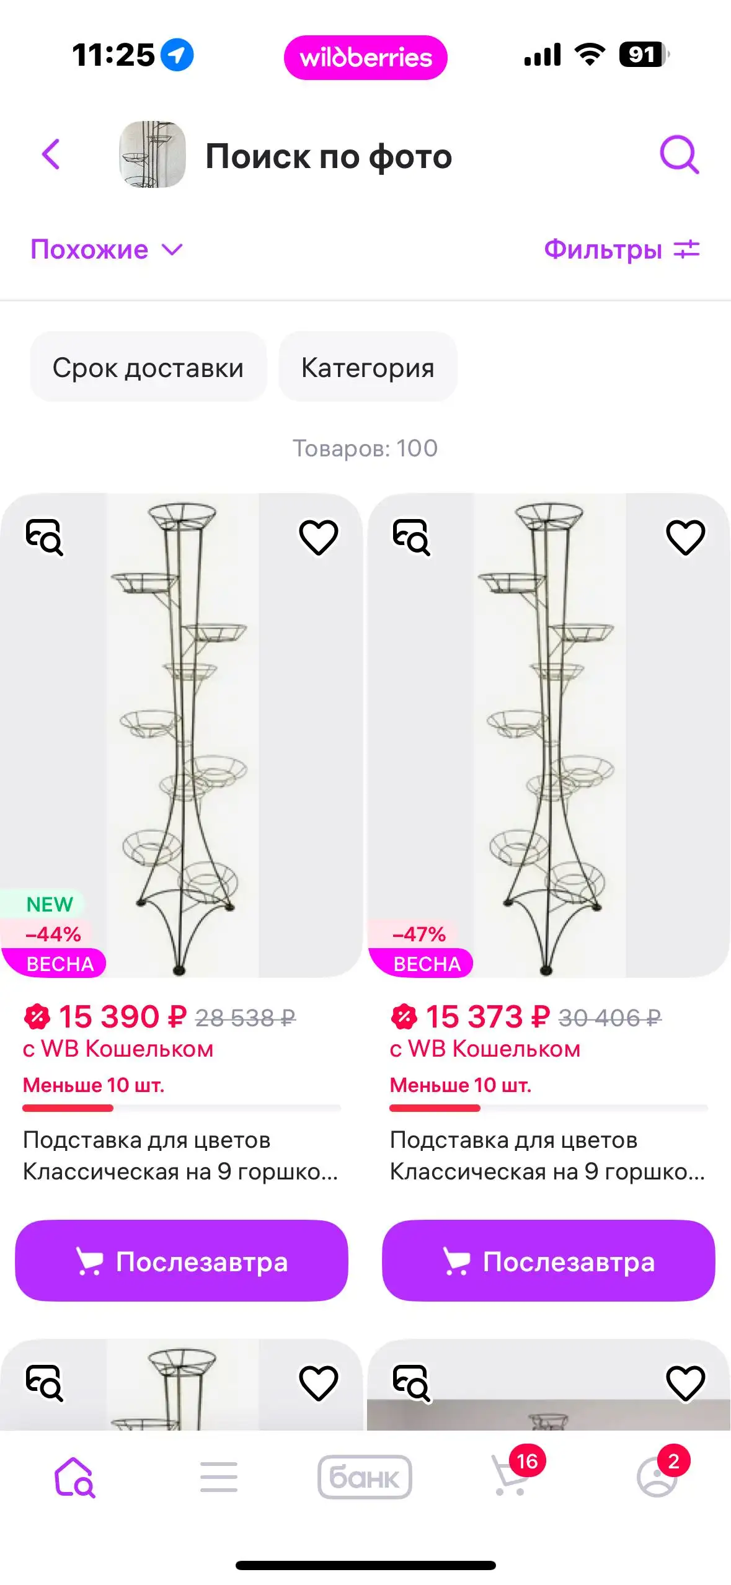
Task: Open search with the magnifier icon
Action: [679, 154]
